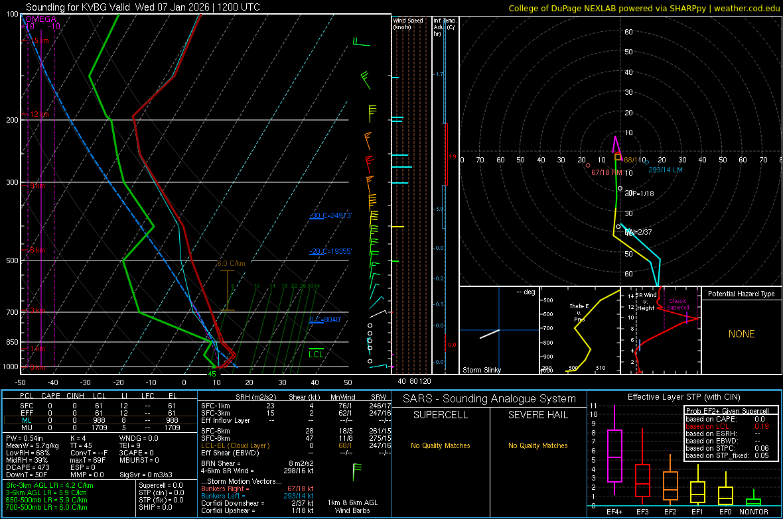
Task: Click the WNDG = 0.0 value
Action: click(x=139, y=438)
